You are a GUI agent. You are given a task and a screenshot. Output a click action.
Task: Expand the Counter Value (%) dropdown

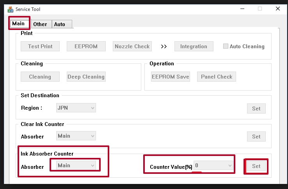coord(213,165)
